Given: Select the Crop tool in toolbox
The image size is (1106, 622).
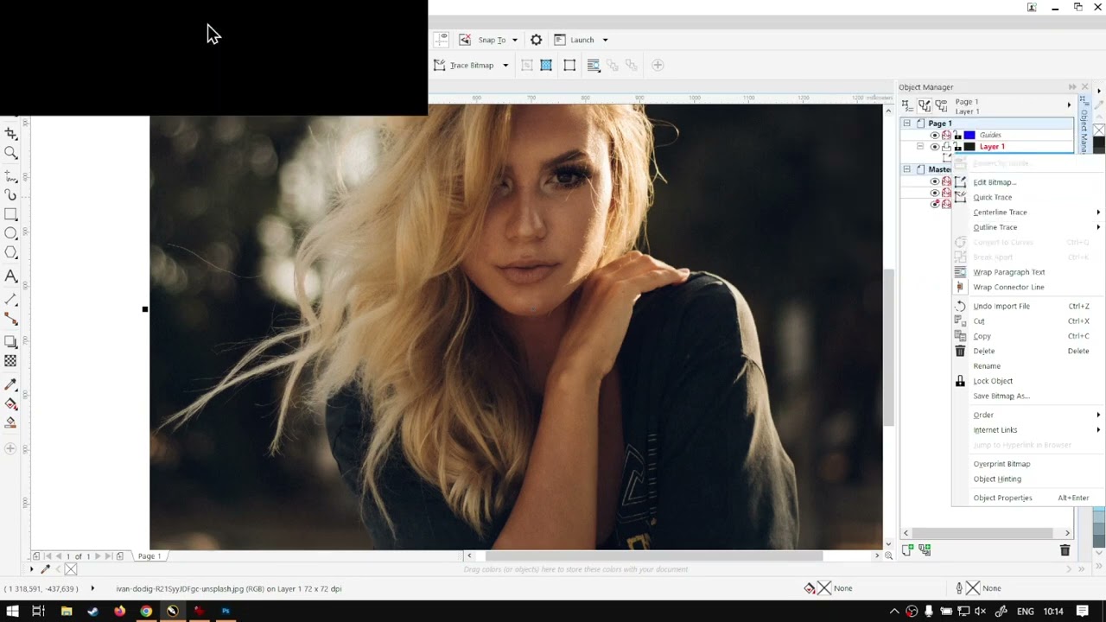Looking at the screenshot, I should click(x=10, y=134).
